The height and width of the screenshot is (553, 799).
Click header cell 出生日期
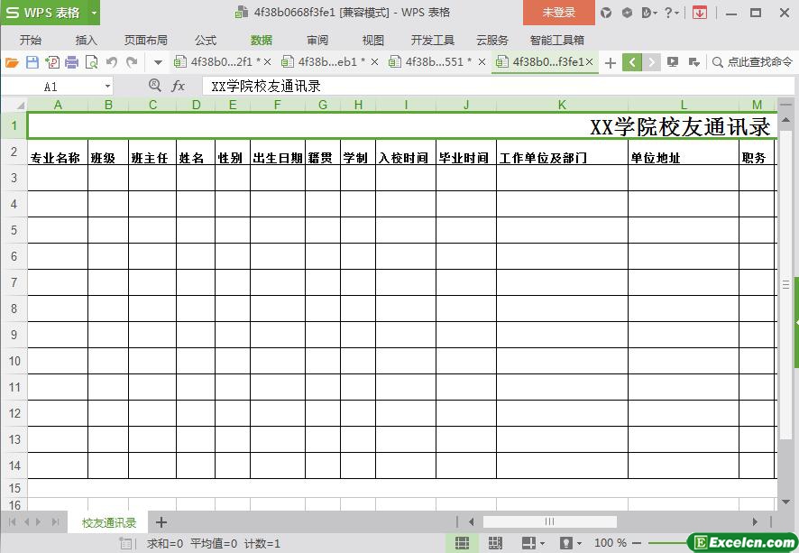(x=278, y=152)
